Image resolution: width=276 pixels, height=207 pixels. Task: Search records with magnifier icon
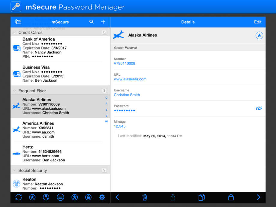(91, 22)
